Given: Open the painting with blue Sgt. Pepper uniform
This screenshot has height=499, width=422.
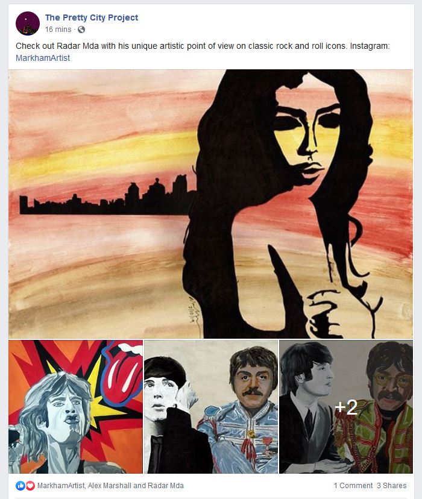Looking at the screenshot, I should coord(211,407).
